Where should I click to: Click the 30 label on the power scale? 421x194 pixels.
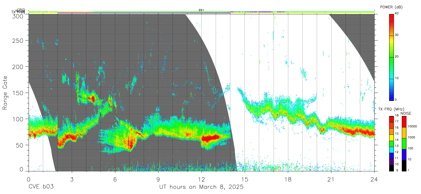[x=396, y=35]
